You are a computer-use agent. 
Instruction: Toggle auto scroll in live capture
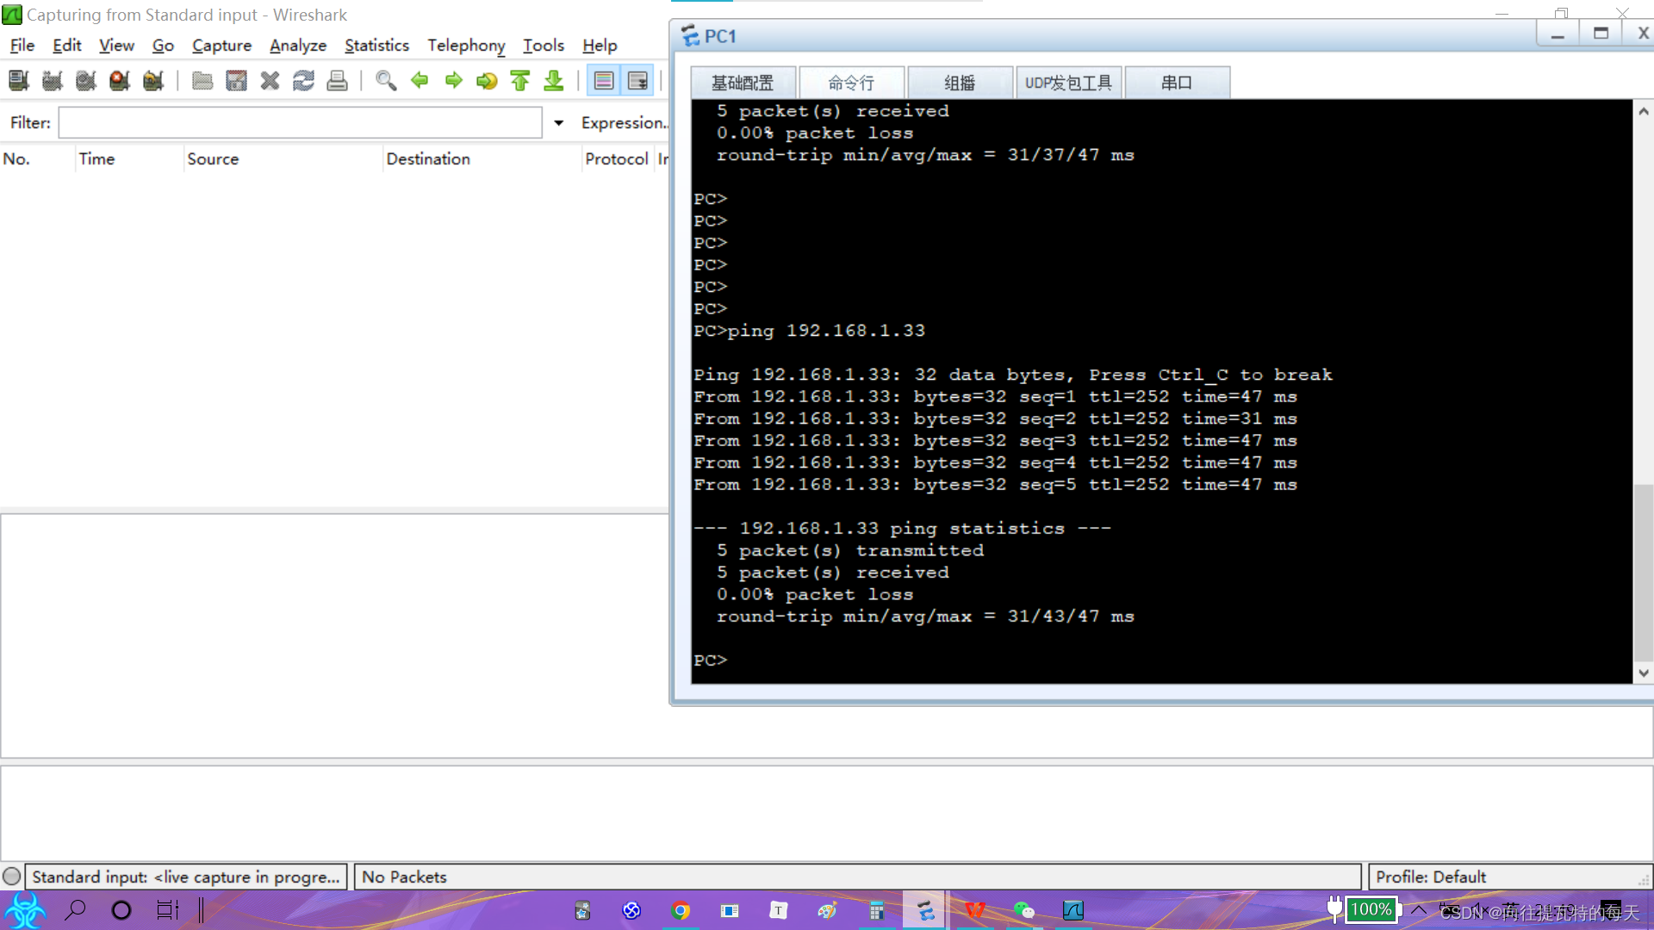[637, 81]
